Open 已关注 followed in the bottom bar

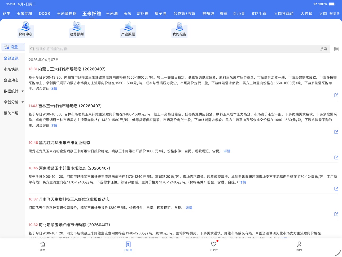(214, 246)
